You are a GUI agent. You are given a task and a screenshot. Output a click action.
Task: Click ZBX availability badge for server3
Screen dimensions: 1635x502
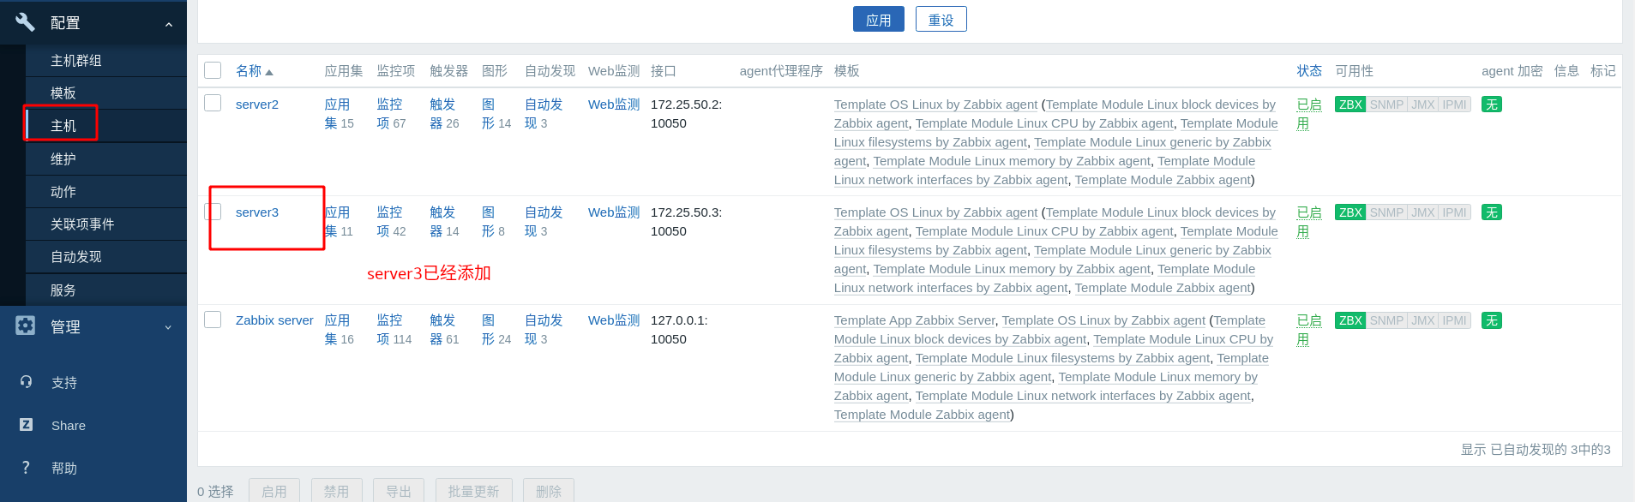click(1350, 212)
